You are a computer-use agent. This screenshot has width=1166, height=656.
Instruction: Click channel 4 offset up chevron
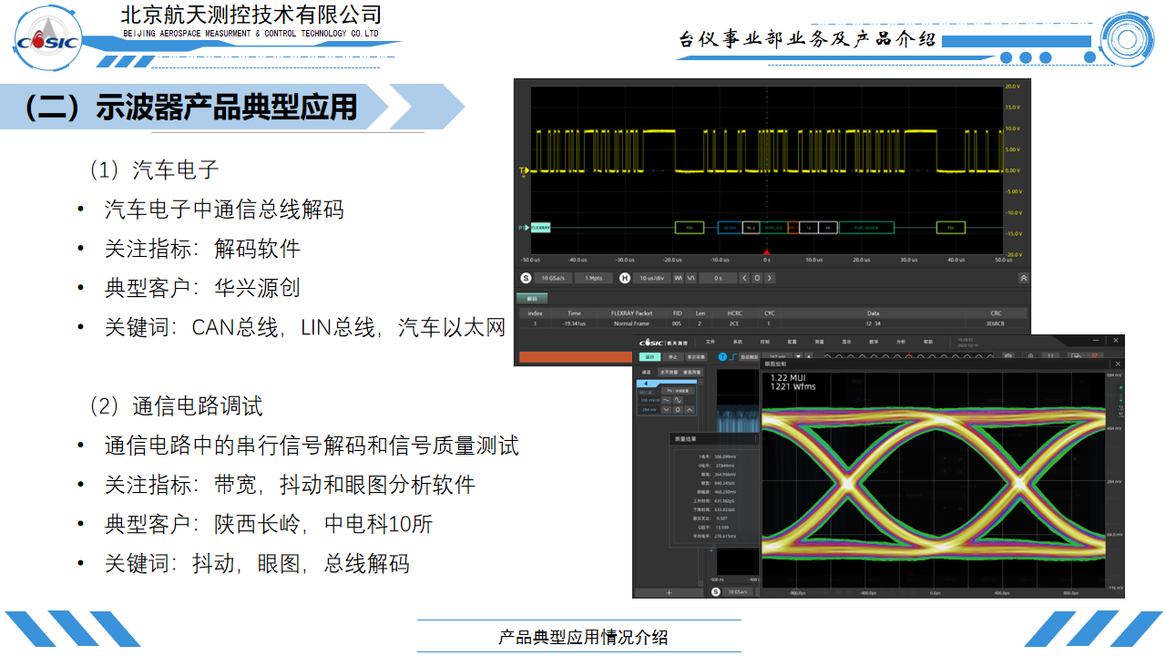pyautogui.click(x=690, y=410)
